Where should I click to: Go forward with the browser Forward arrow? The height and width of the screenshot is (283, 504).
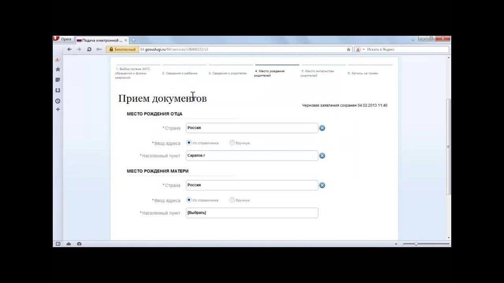point(79,50)
